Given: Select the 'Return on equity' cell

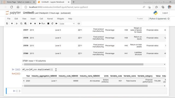Looking at the screenshot, I should 138,38.
